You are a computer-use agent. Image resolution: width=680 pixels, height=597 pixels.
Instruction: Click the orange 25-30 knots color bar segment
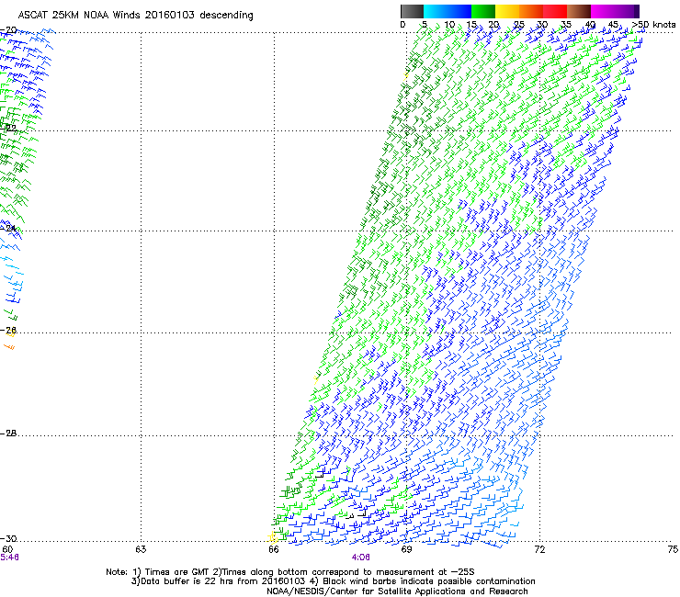[x=531, y=11]
